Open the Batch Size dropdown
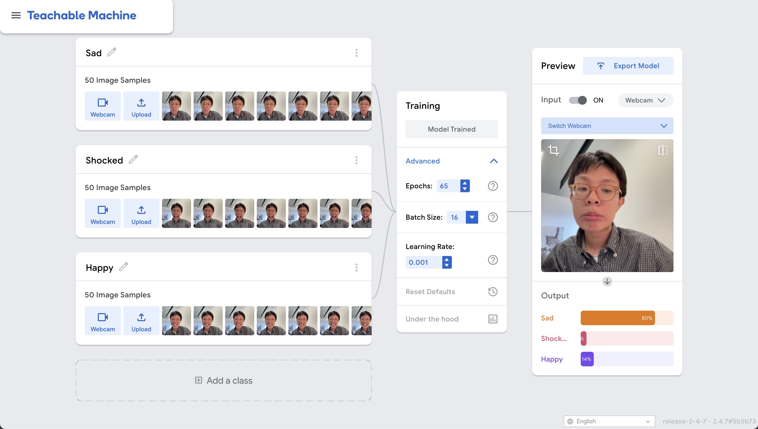 [x=472, y=217]
